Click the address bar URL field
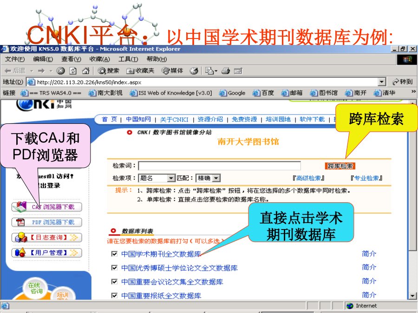The height and width of the screenshot is (313, 418). pyautogui.click(x=202, y=82)
